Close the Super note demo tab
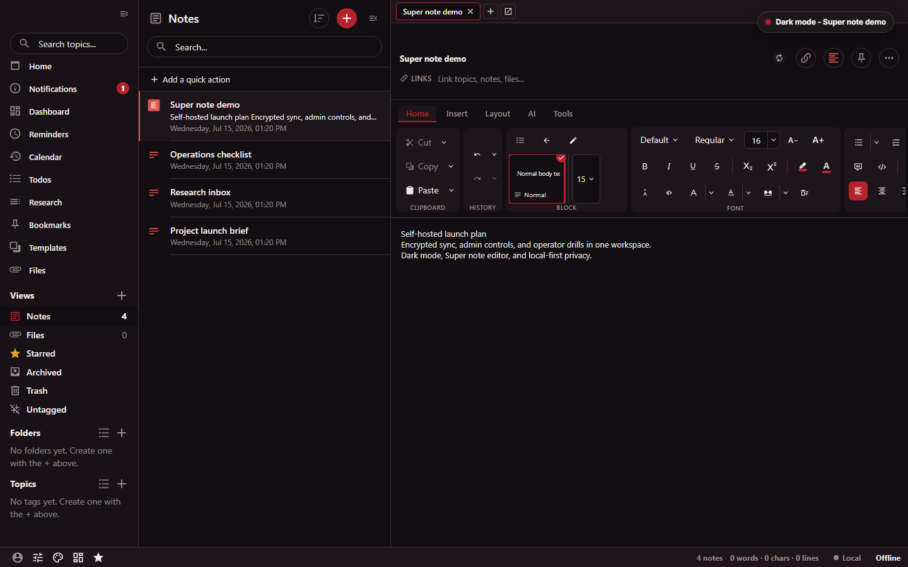The width and height of the screenshot is (908, 567). click(x=470, y=11)
